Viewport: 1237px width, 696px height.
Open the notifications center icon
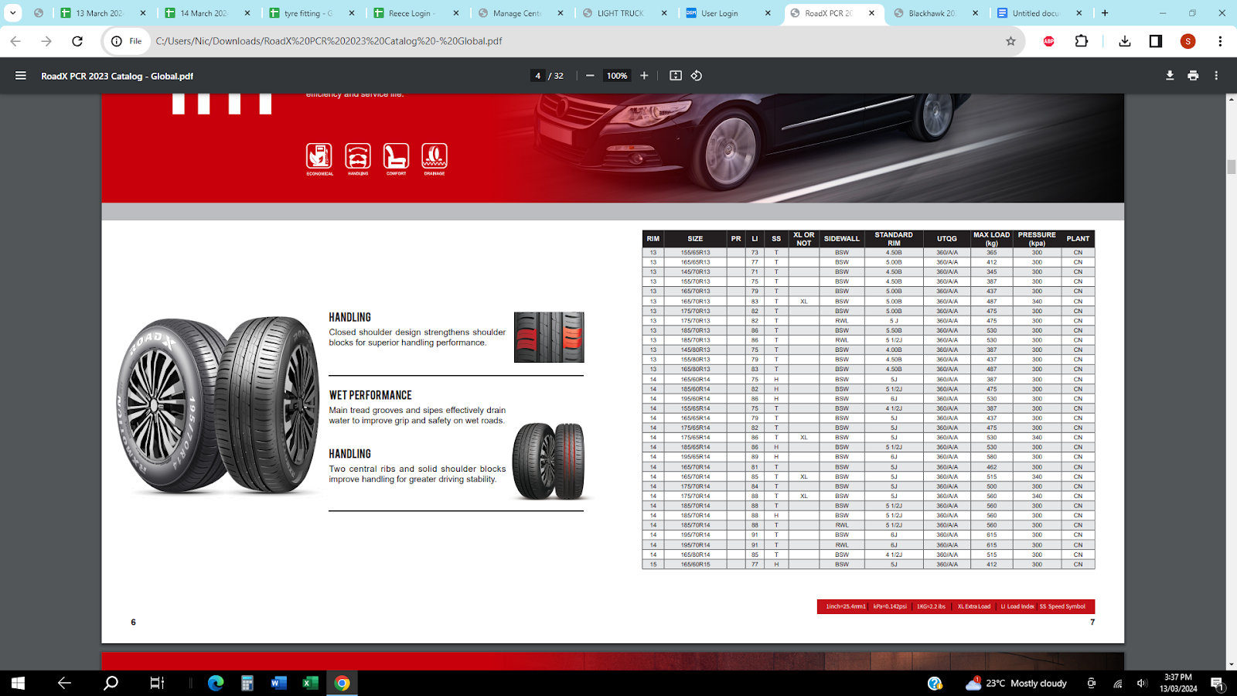tap(1217, 683)
